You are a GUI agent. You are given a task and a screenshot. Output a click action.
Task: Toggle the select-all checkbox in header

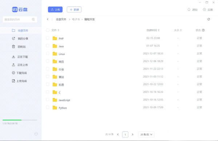pos(48,30)
